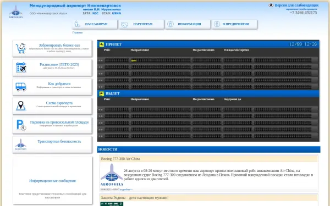Click the Aerofuels logo in the header

[x=15, y=12]
